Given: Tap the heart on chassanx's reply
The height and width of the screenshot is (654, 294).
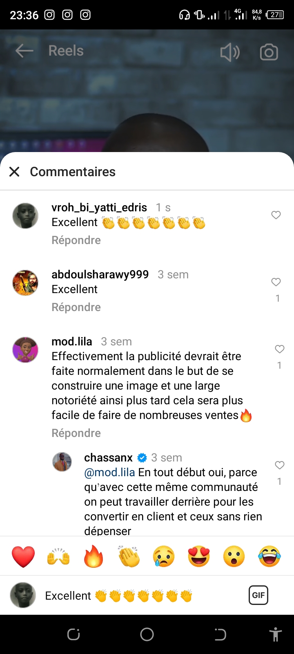Looking at the screenshot, I should tap(279, 465).
